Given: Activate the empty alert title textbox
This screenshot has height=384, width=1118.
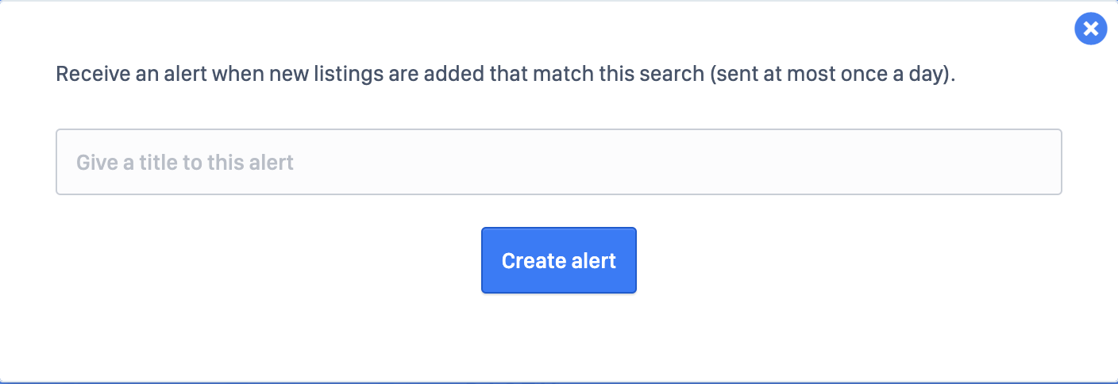Looking at the screenshot, I should click(558, 162).
